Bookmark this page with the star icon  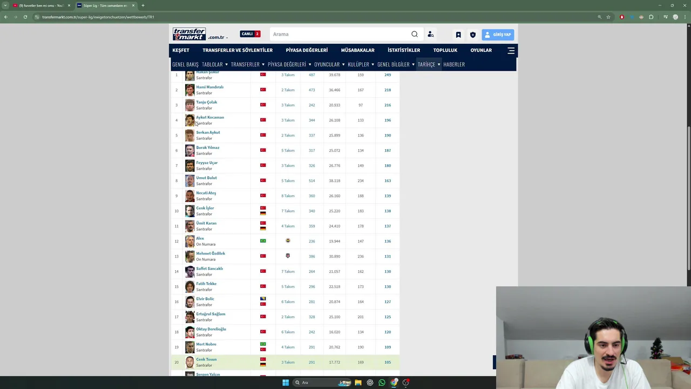(608, 17)
